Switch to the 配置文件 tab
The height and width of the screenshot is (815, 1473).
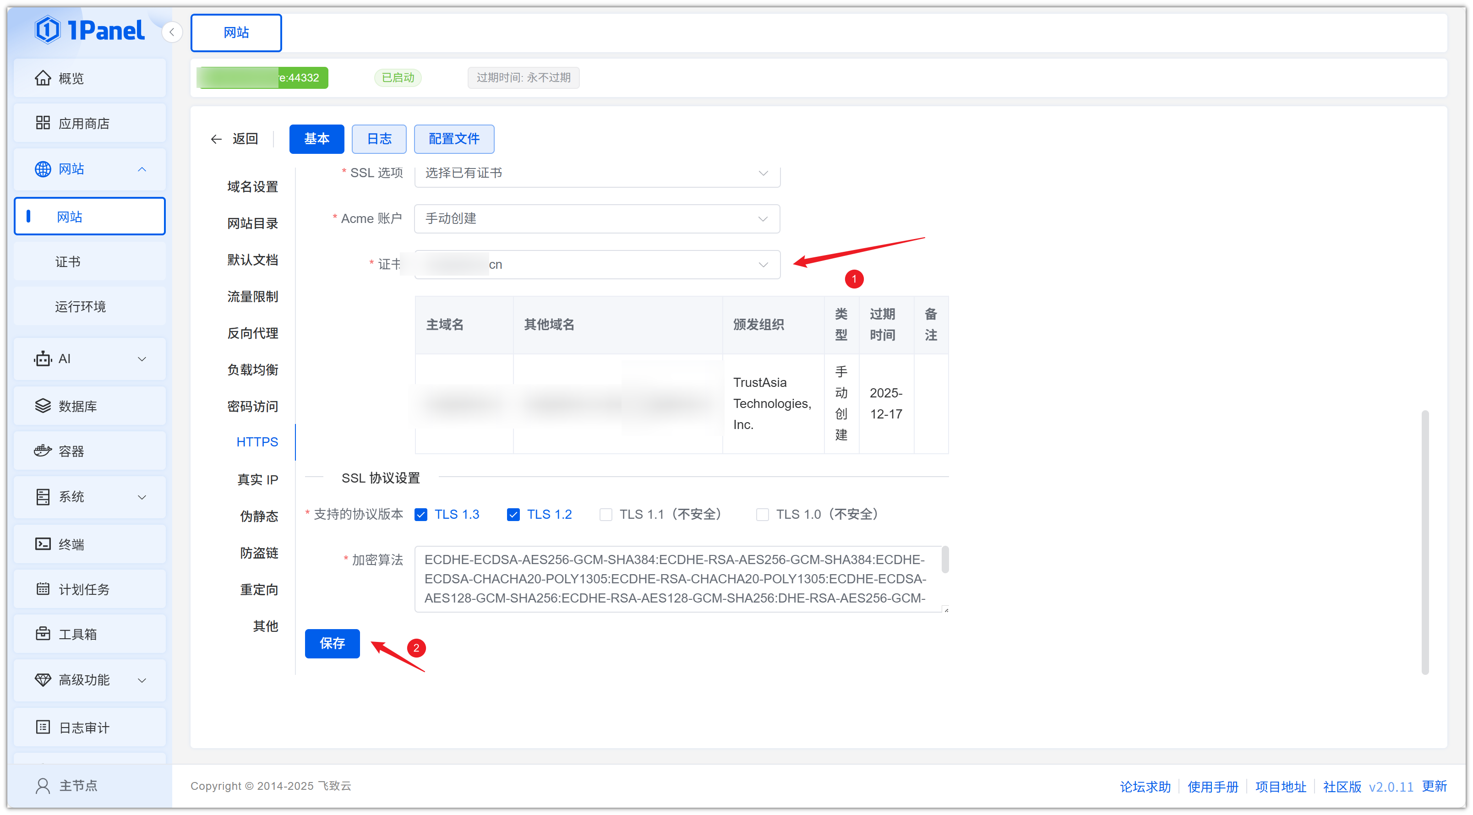tap(453, 139)
